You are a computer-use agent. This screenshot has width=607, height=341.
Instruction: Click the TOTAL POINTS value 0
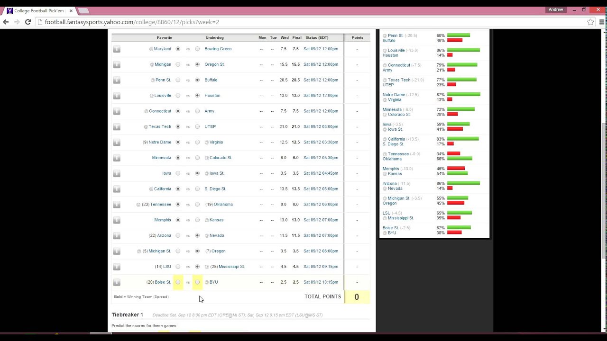click(357, 297)
